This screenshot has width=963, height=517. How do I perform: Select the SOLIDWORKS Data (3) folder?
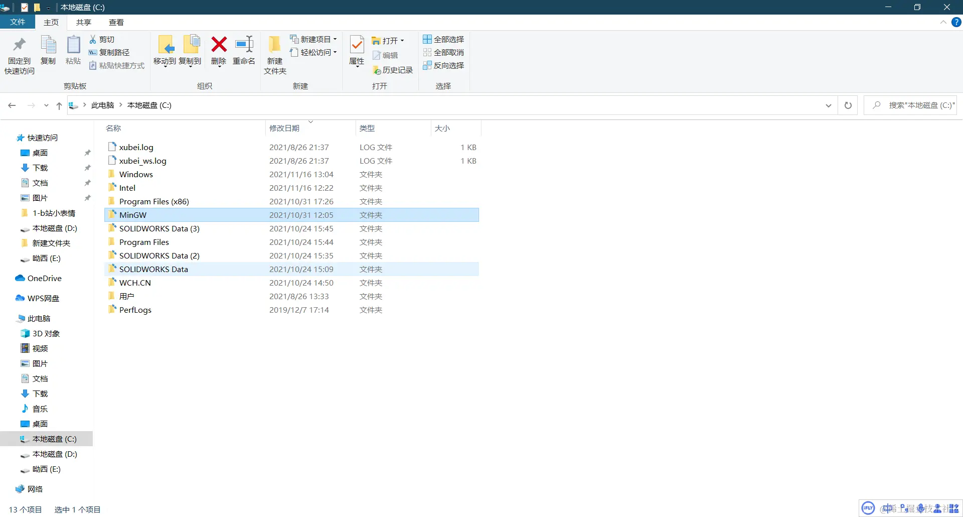coord(291,228)
